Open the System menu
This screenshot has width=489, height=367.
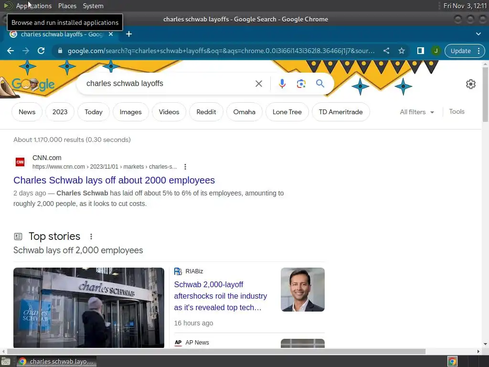point(93,6)
